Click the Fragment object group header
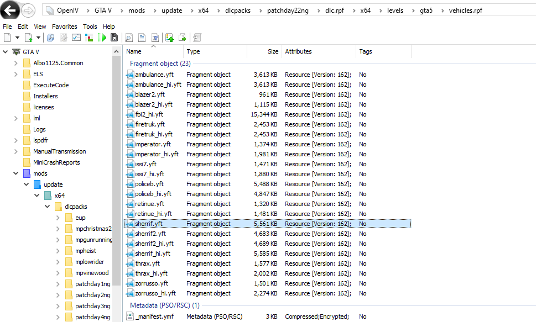The width and height of the screenshot is (536, 322). point(160,64)
